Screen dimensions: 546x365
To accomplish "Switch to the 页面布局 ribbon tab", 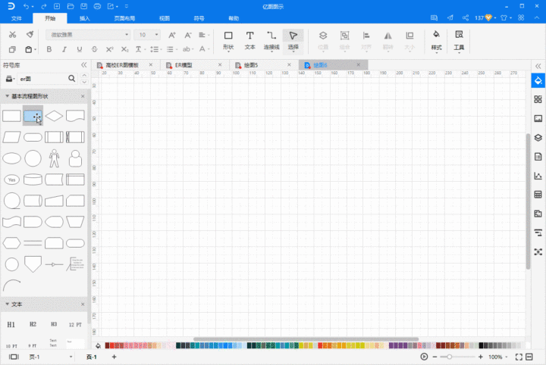I will 124,18.
